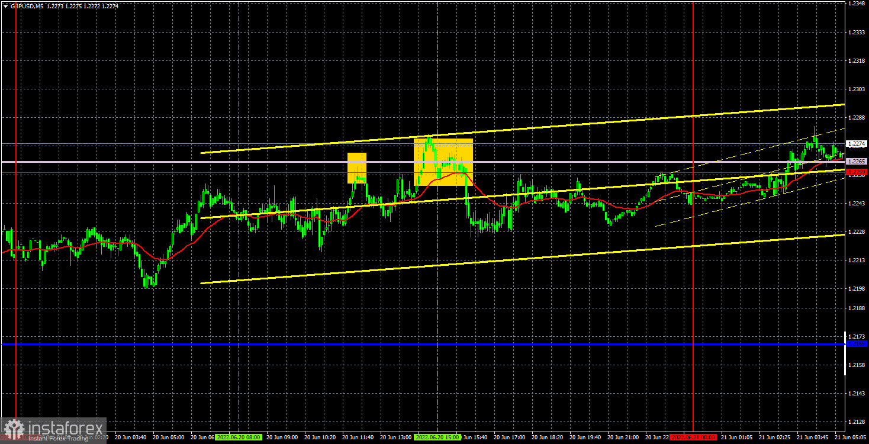Viewport: 869px width, 444px height.
Task: Click the 20 Jun 03:40 time label
Action: [x=131, y=437]
